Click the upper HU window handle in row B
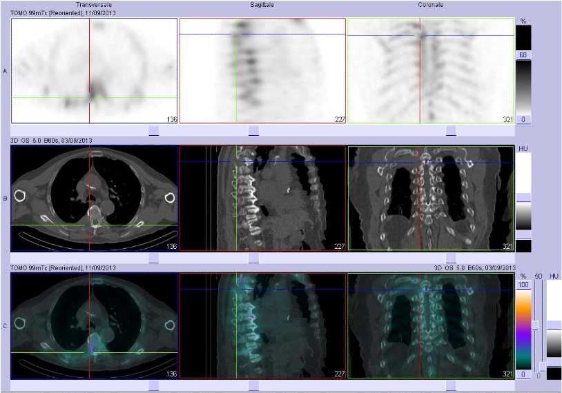Screen dimensions: 562x393 tap(523, 198)
